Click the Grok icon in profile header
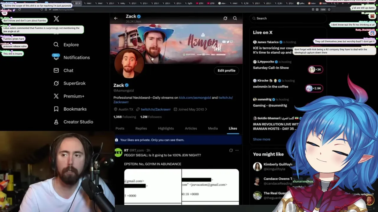This screenshot has width=378, height=212. click(225, 18)
